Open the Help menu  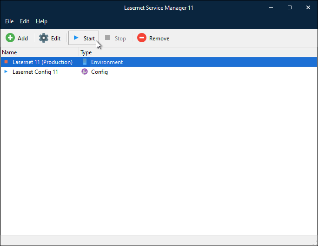pos(41,21)
